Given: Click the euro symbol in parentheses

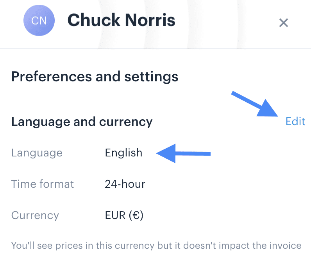Looking at the screenshot, I should point(136,215).
